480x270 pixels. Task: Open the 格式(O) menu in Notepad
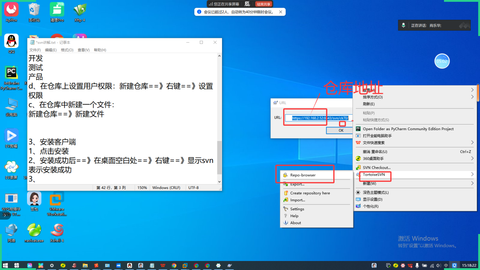point(67,49)
